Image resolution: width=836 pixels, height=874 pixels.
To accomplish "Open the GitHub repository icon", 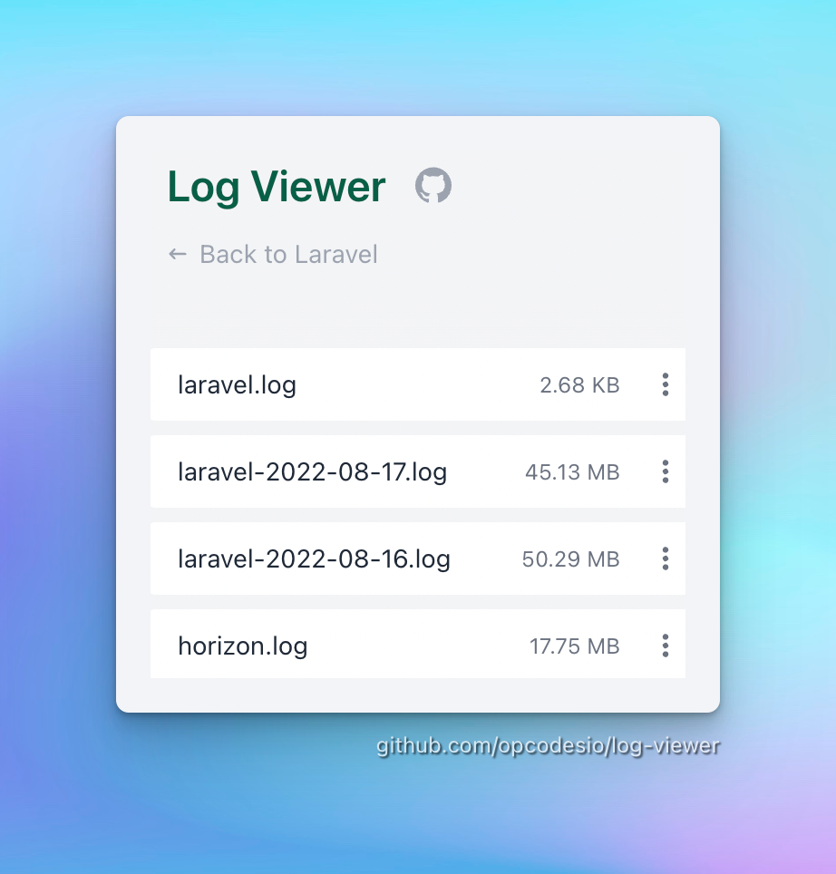I will tap(433, 186).
